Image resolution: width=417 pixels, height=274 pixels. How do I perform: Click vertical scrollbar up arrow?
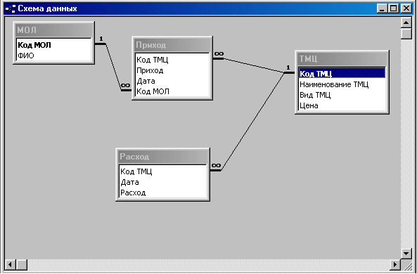click(x=406, y=23)
